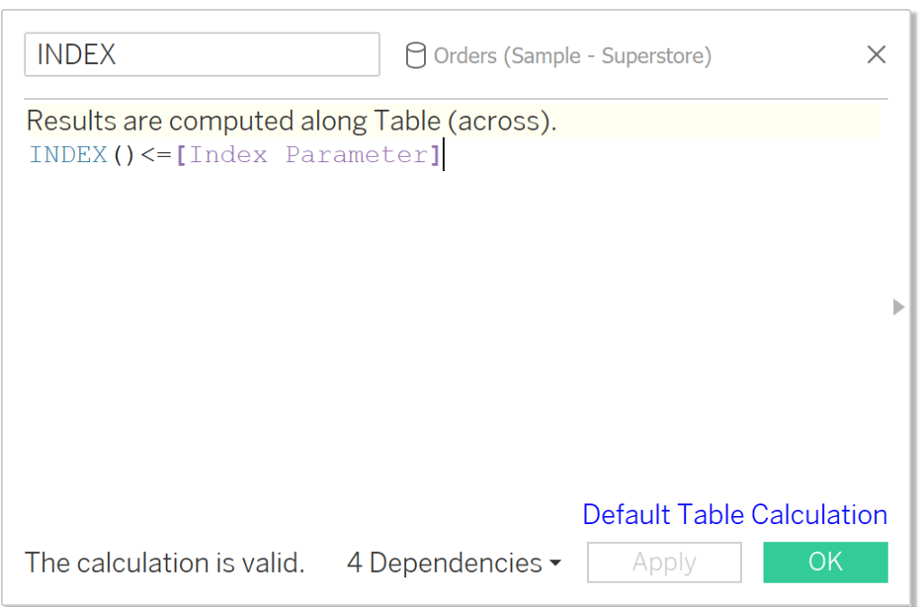Screen dimensions: 922x607
Task: Click the caret arrow beside Dependencies
Action: [555, 564]
